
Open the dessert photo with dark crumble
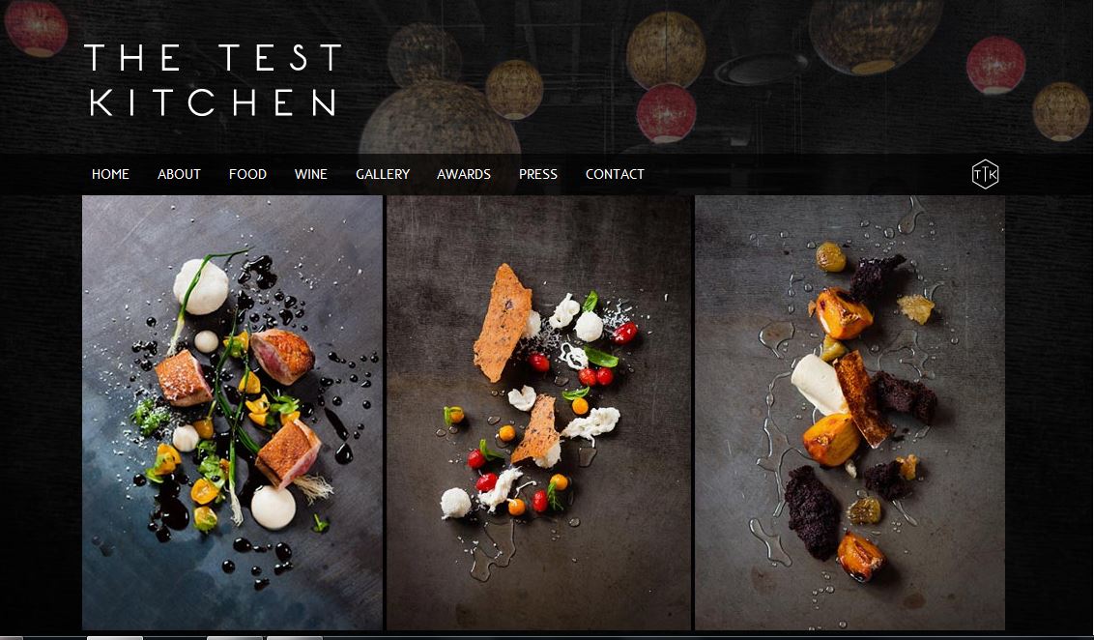(x=849, y=413)
